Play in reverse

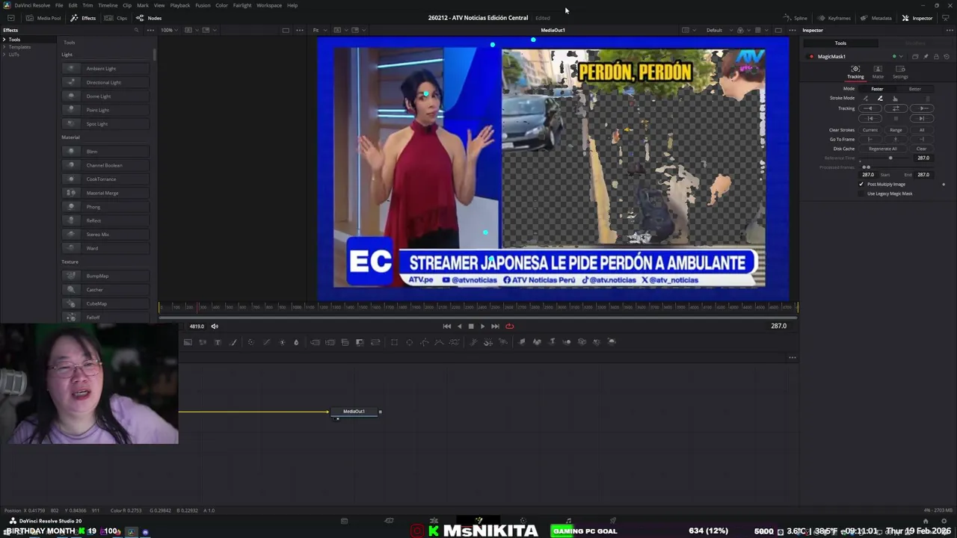tap(459, 326)
